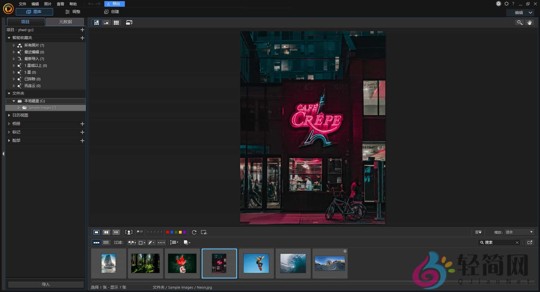This screenshot has height=292, width=540.
Task: Toggle list-style thumbnail browser view
Action: [106, 242]
